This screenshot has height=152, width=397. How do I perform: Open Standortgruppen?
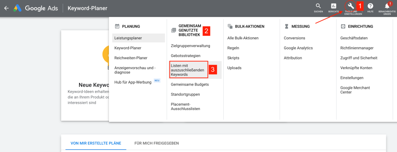[186, 94]
